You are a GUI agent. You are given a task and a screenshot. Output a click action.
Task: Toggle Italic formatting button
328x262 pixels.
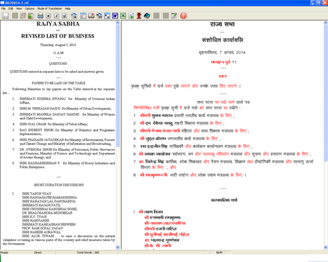coord(56,16)
